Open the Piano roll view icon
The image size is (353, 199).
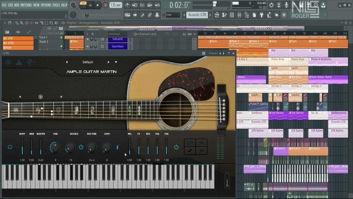tap(224, 15)
